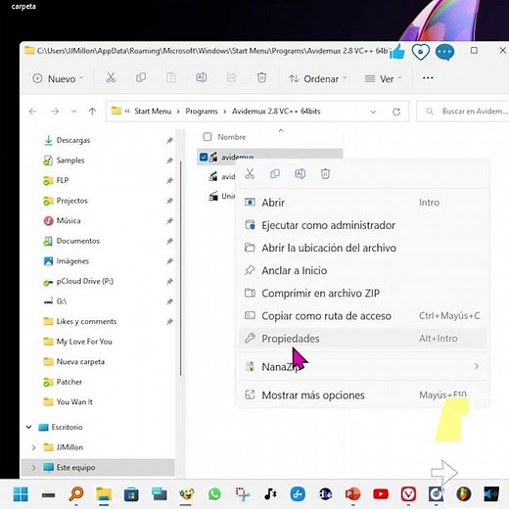Open the Ver dropdown
The width and height of the screenshot is (509, 509).
point(383,78)
